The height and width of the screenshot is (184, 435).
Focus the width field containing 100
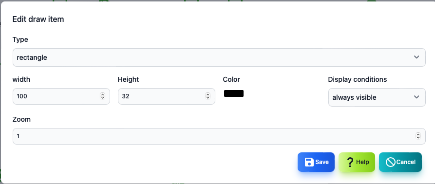[x=61, y=96]
